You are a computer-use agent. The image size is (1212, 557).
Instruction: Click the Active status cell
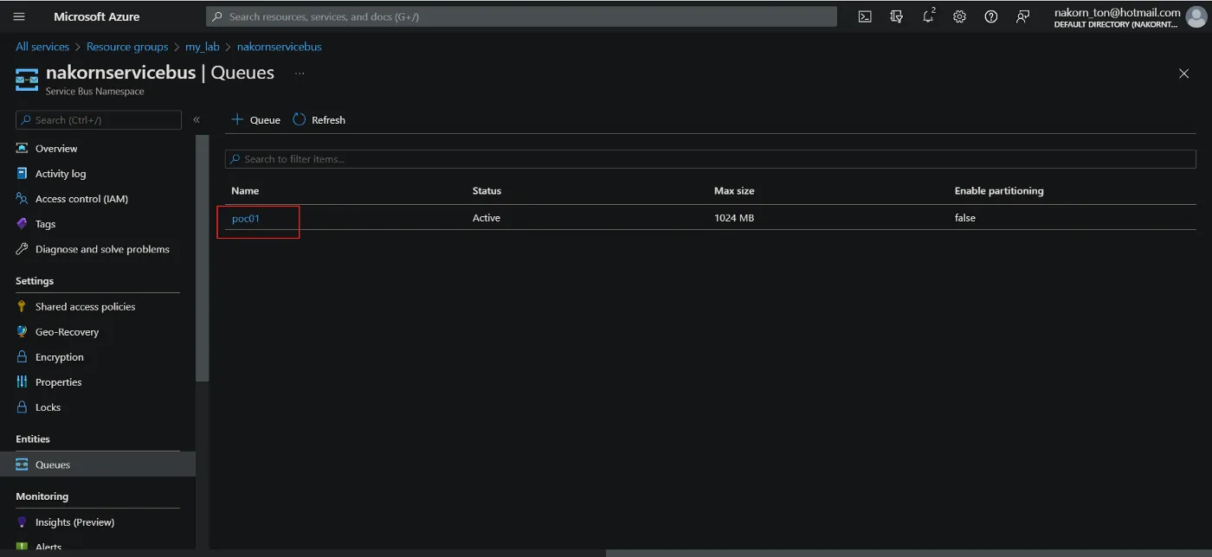(487, 218)
